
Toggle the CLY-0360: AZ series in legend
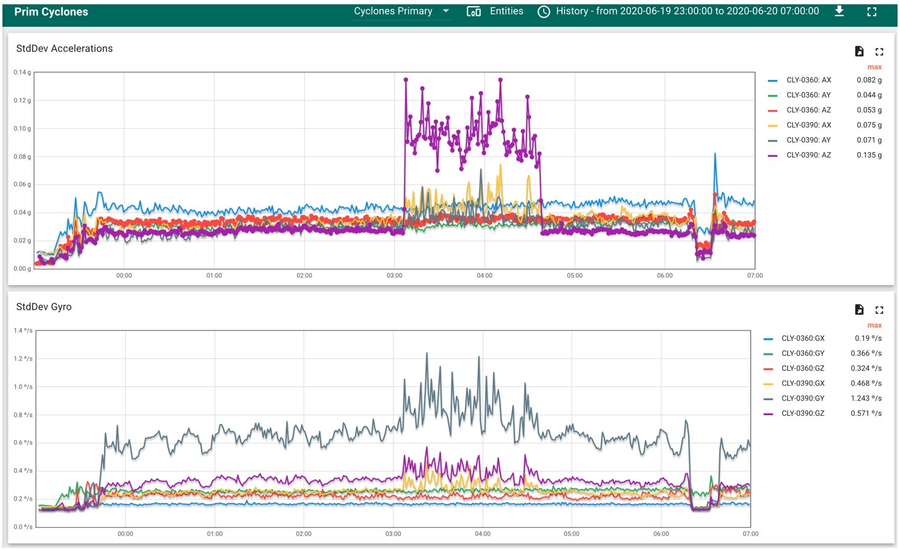[808, 110]
